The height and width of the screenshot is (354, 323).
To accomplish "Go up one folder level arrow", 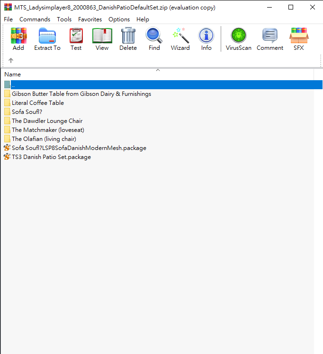I will 11,60.
